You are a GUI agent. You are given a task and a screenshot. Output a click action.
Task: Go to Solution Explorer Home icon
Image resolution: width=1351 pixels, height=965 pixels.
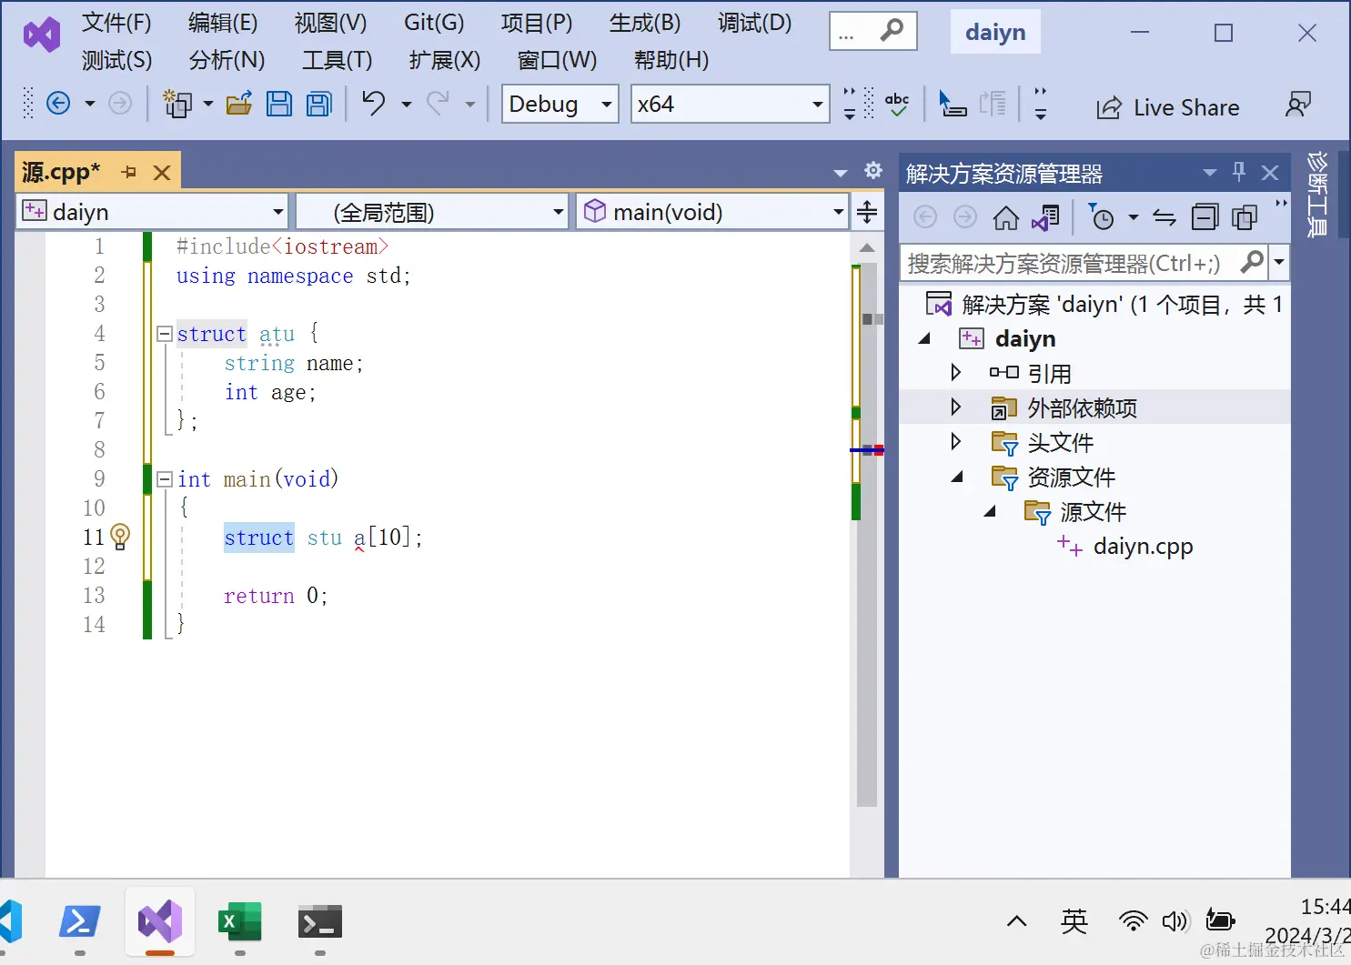pyautogui.click(x=1005, y=217)
